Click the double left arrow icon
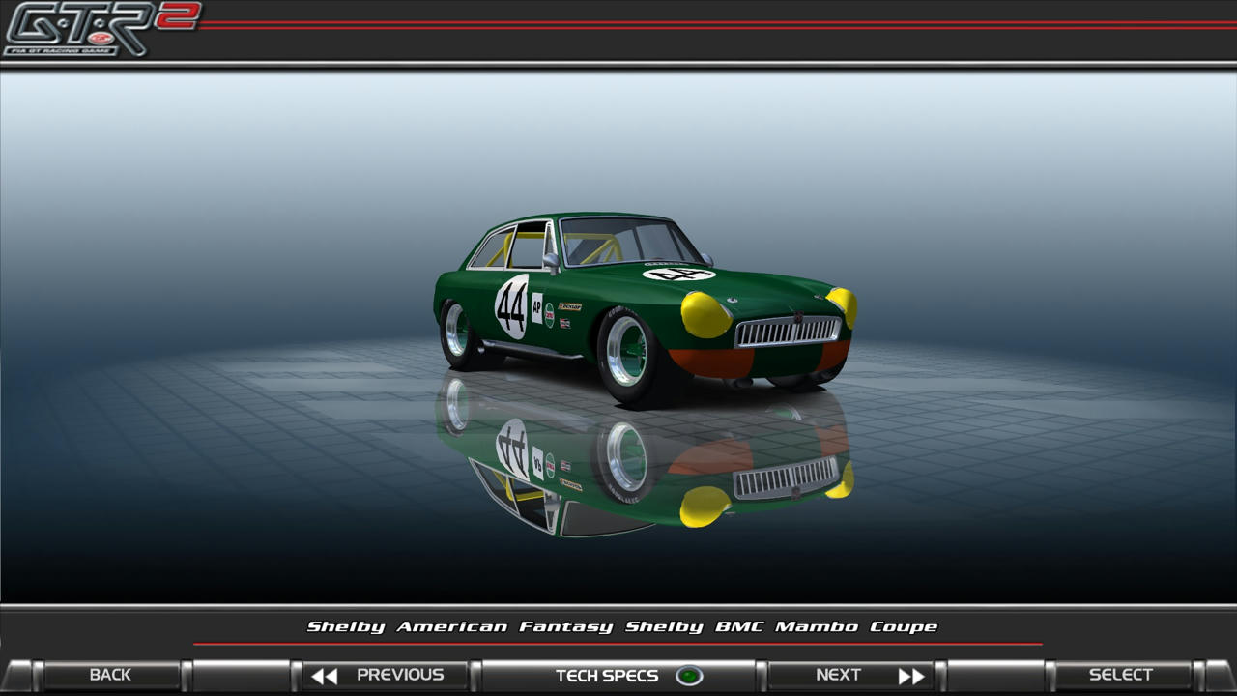Image resolution: width=1237 pixels, height=696 pixels. [324, 676]
